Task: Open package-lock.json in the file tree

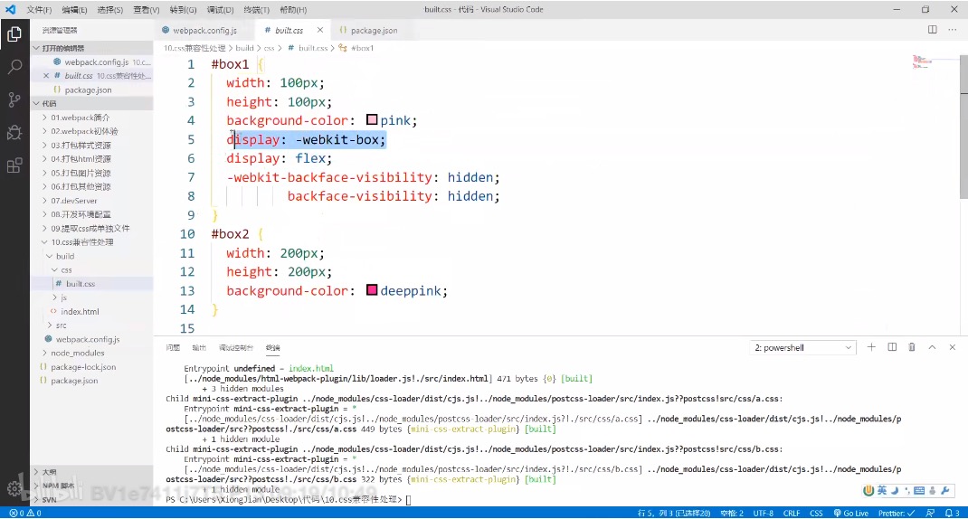Action: [91, 366]
